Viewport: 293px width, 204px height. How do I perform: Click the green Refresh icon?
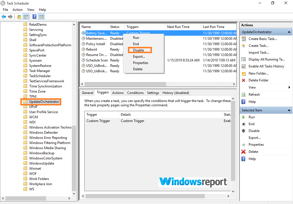[244, 95]
